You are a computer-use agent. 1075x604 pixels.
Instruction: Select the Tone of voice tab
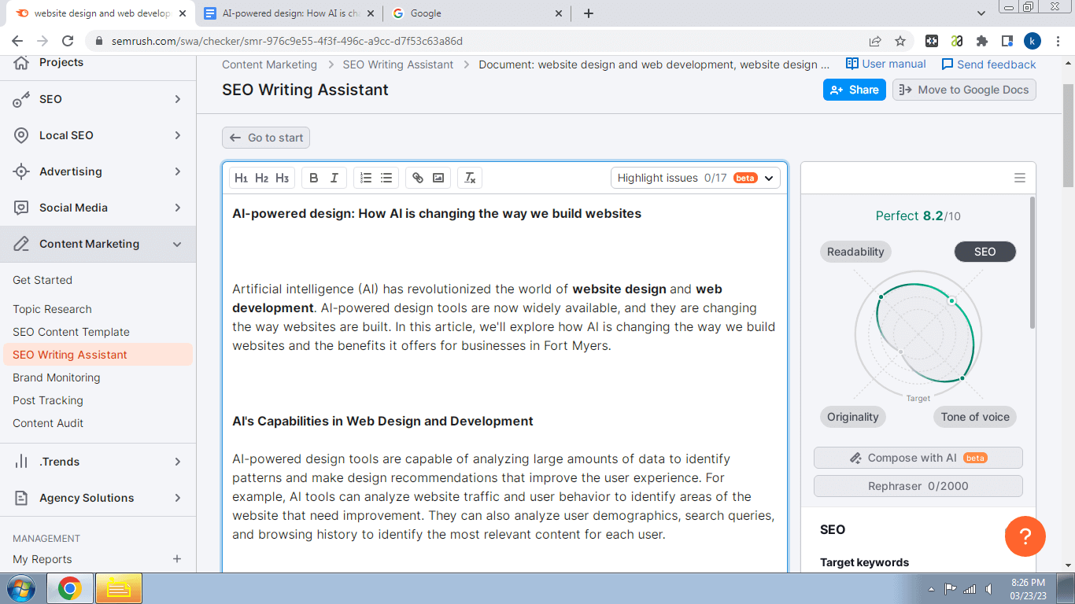click(x=975, y=417)
